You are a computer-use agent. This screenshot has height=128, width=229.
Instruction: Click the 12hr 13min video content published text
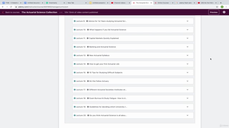click(81, 12)
